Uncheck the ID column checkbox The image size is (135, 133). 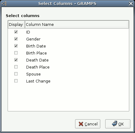(16, 32)
